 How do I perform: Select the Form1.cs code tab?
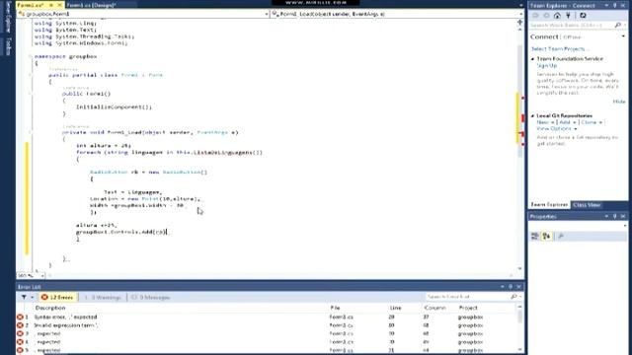(x=31, y=5)
